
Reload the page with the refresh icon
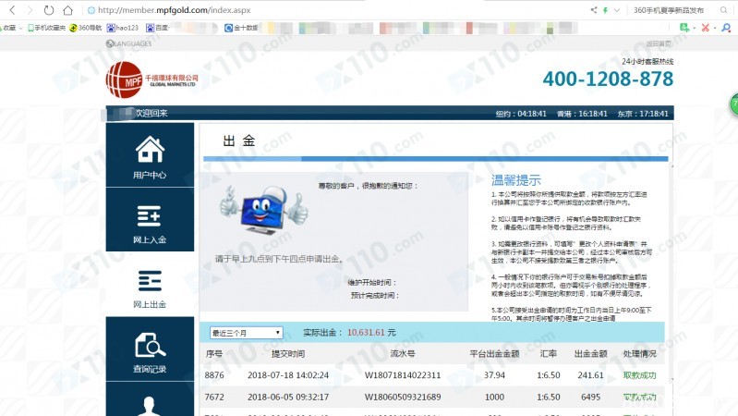tap(48, 10)
